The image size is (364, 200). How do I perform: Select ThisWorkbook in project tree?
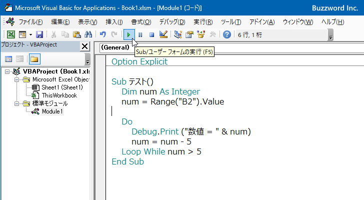59,95
